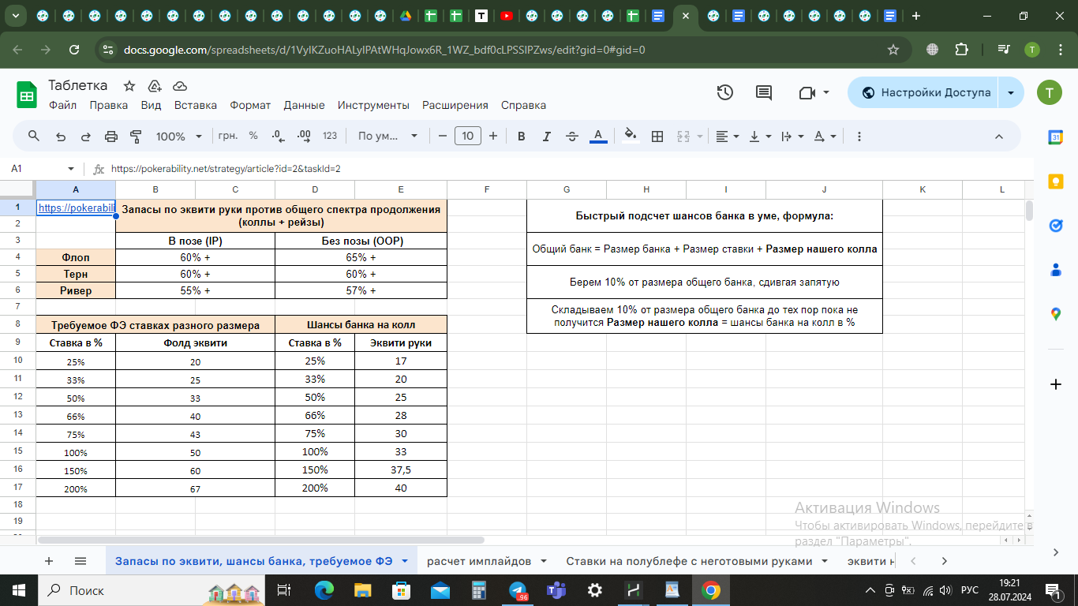
Task: Open the pokerability link in cell A1
Action: click(76, 208)
